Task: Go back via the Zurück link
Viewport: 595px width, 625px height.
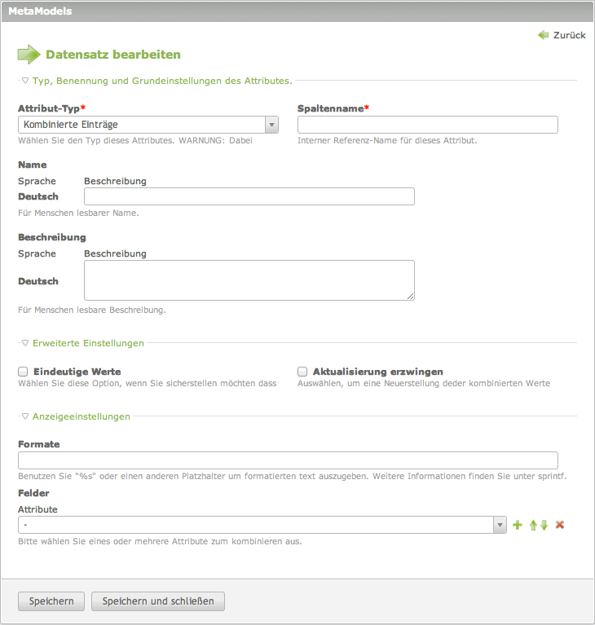Action: tap(569, 35)
